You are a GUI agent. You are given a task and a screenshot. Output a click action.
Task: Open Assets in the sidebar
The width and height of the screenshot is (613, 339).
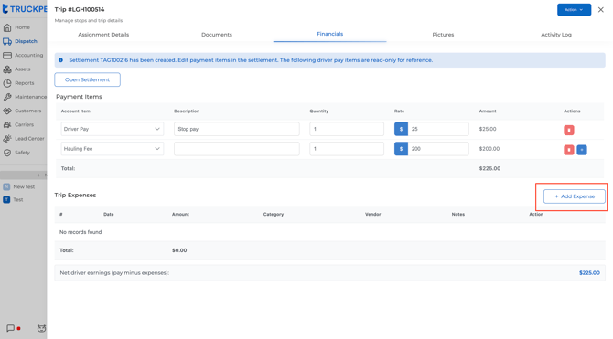pyautogui.click(x=23, y=69)
